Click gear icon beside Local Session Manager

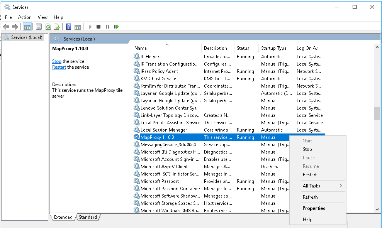click(x=137, y=130)
